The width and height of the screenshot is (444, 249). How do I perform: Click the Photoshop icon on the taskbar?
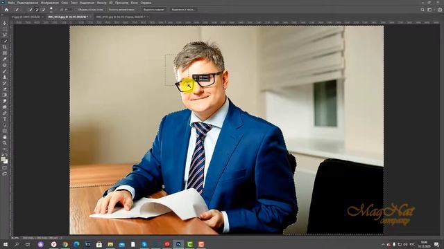tap(178, 244)
